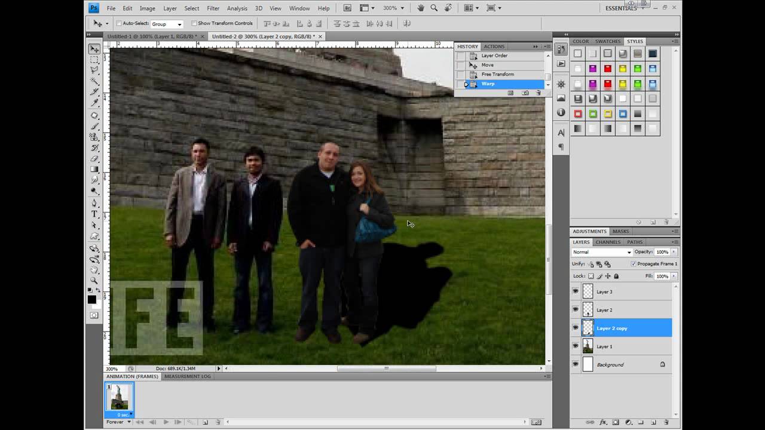Delete the selected layer

coord(666,422)
